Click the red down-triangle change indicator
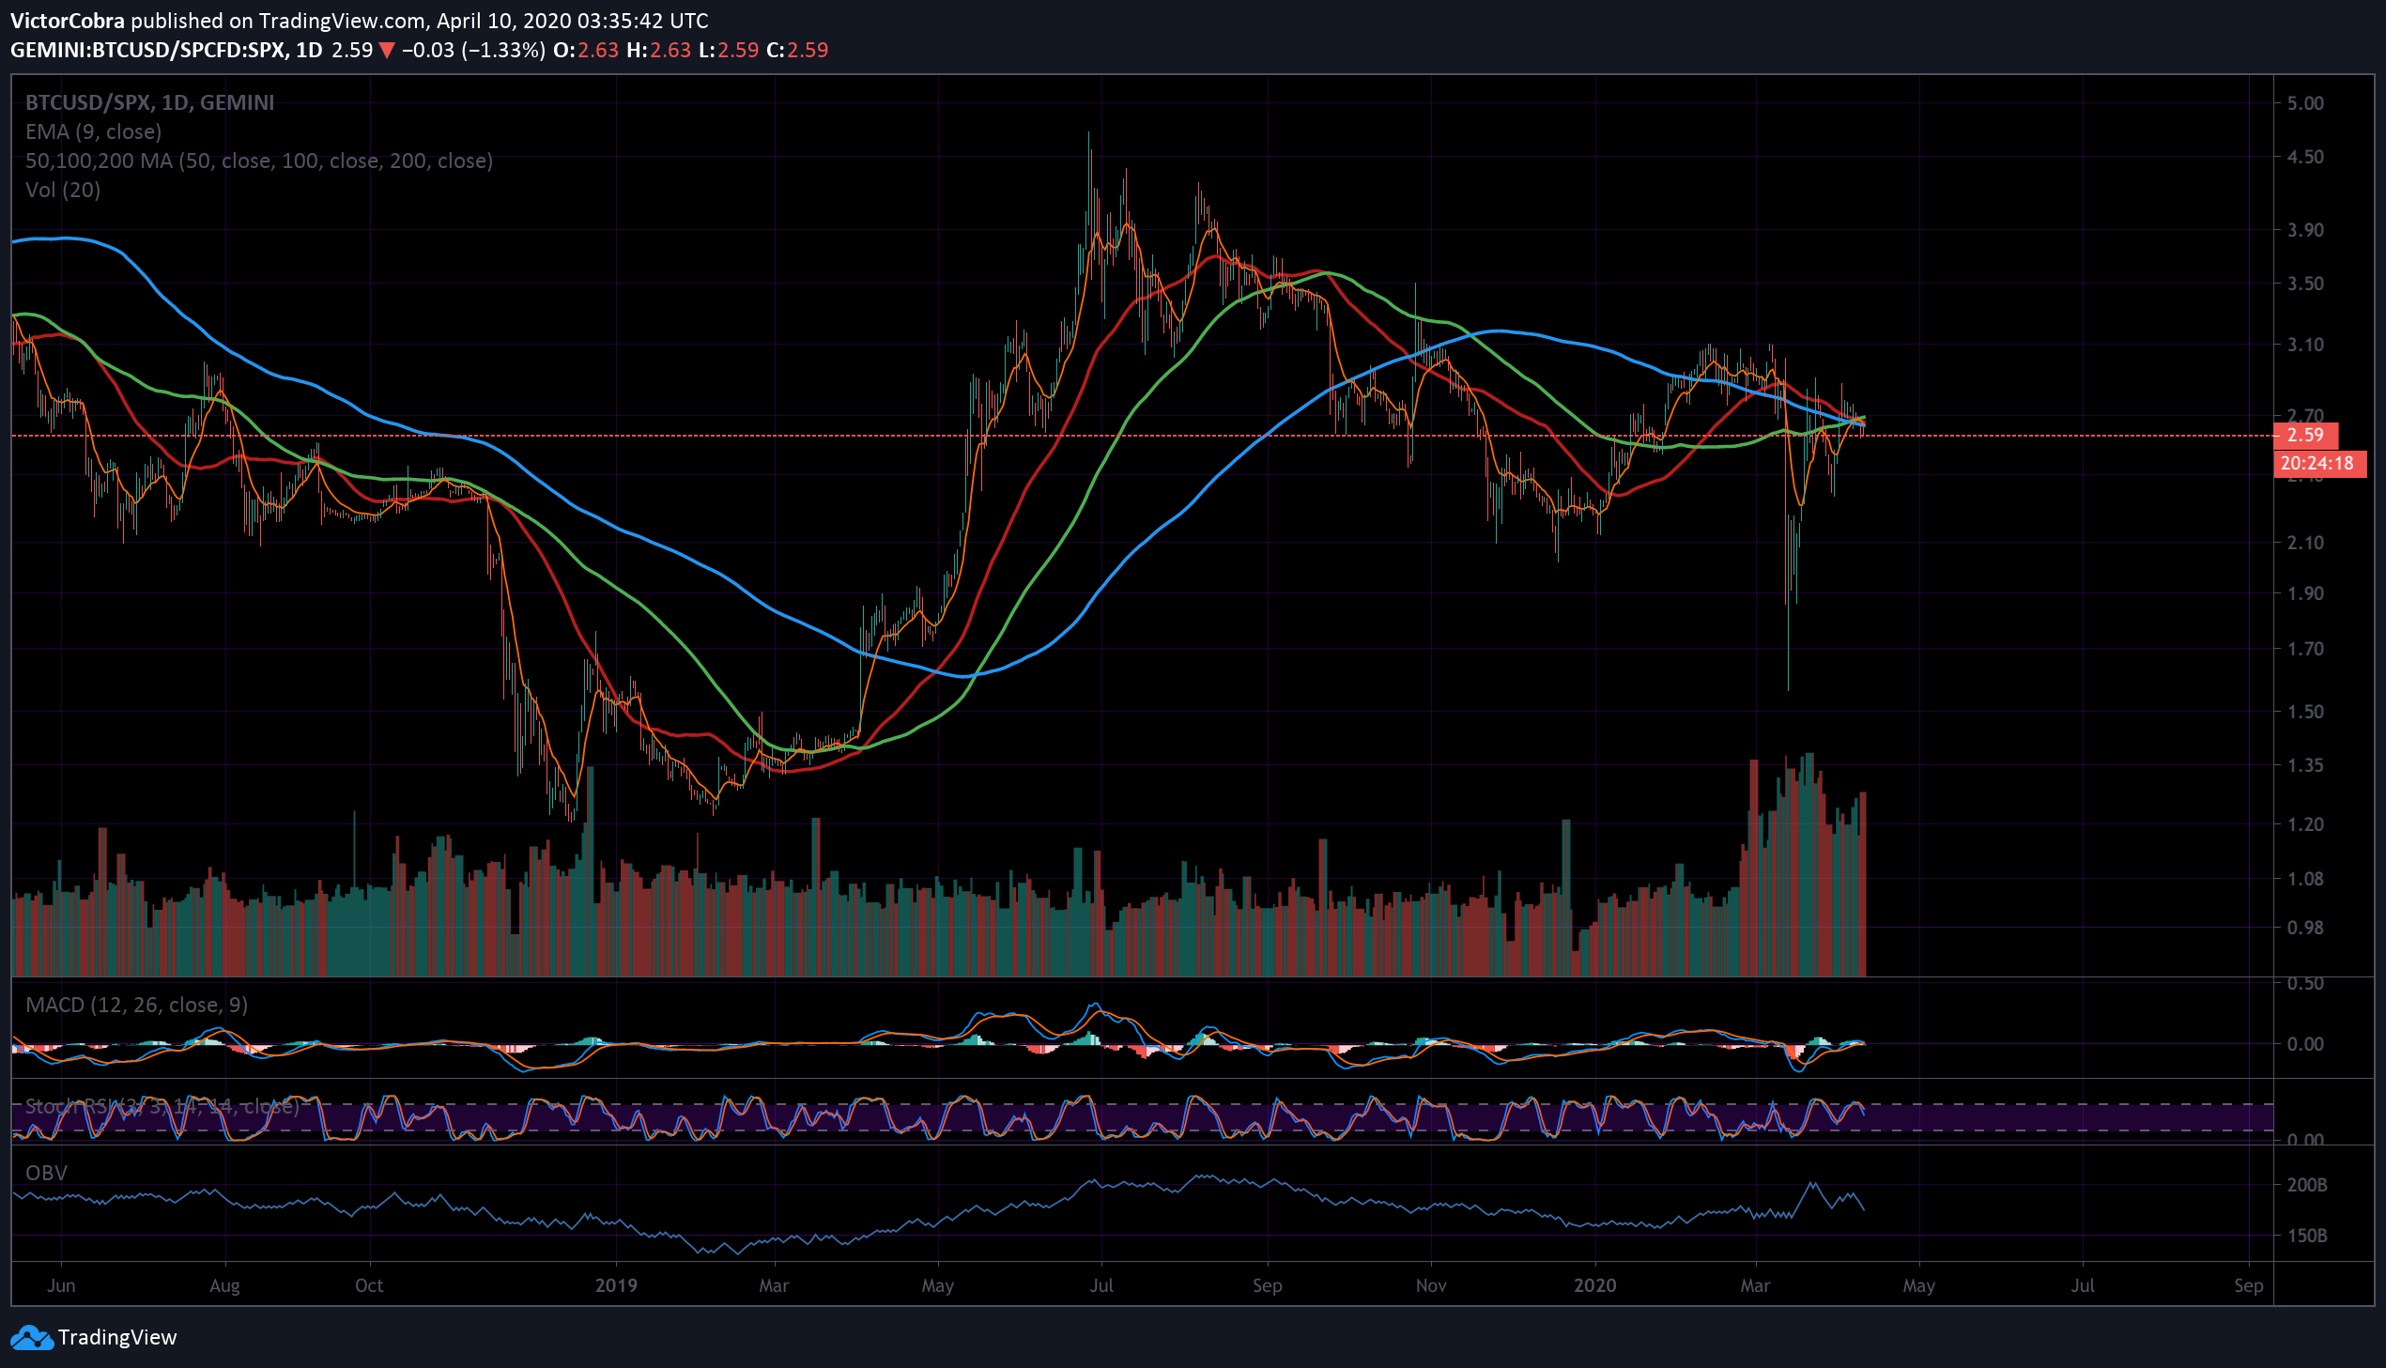This screenshot has height=1368, width=2386. click(x=386, y=51)
